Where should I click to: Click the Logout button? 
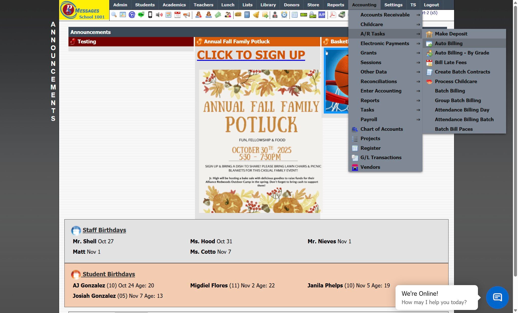click(x=431, y=5)
